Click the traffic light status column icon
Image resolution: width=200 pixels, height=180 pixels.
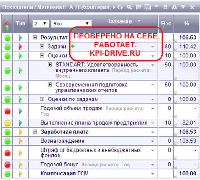pyautogui.click(x=7, y=24)
